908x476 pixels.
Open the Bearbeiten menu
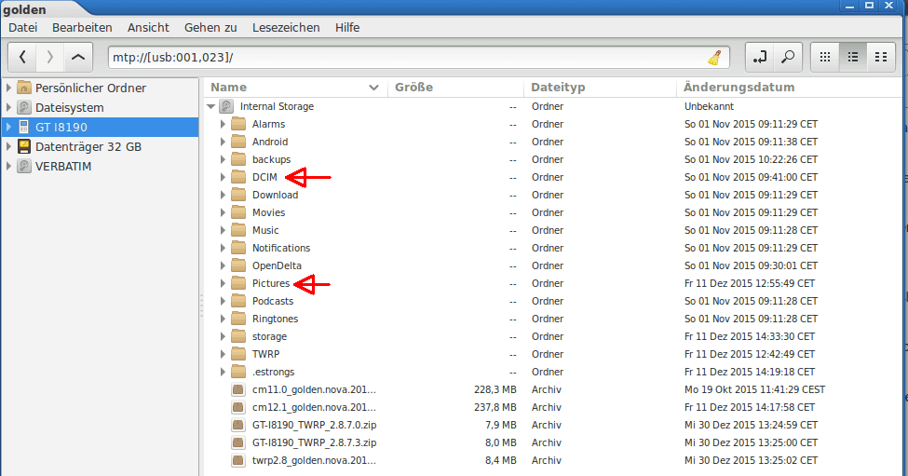(x=82, y=27)
